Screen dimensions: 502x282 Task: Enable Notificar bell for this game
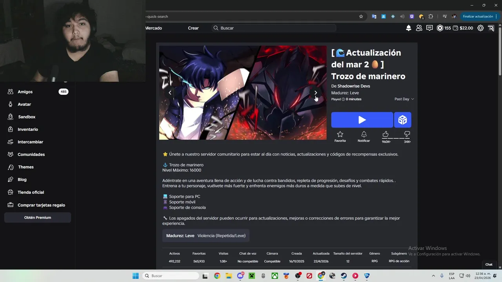click(x=364, y=137)
